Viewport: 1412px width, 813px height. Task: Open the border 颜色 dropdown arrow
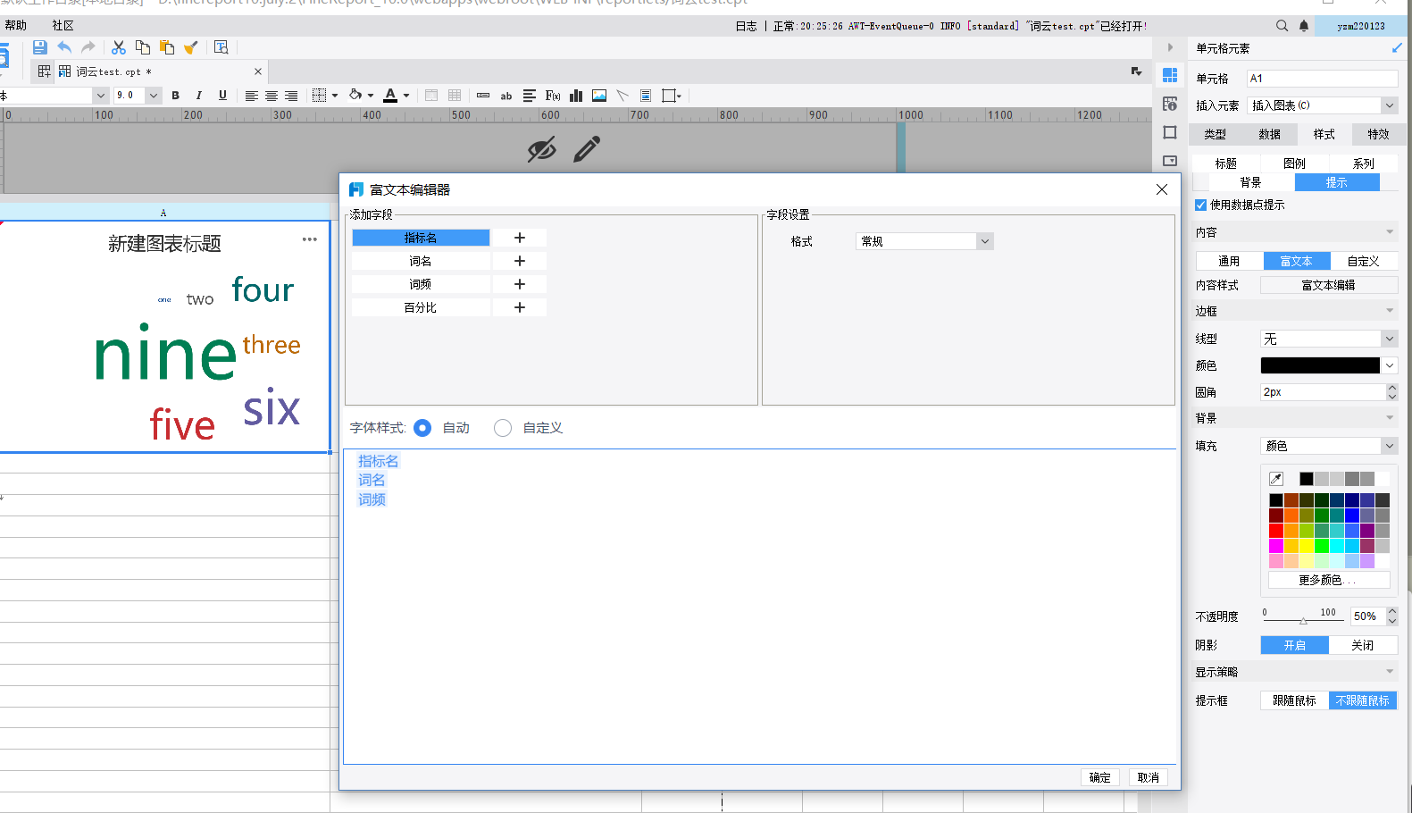pos(1390,365)
